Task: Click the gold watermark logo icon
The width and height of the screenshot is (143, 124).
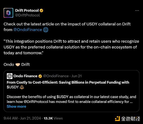Action: (117, 119)
